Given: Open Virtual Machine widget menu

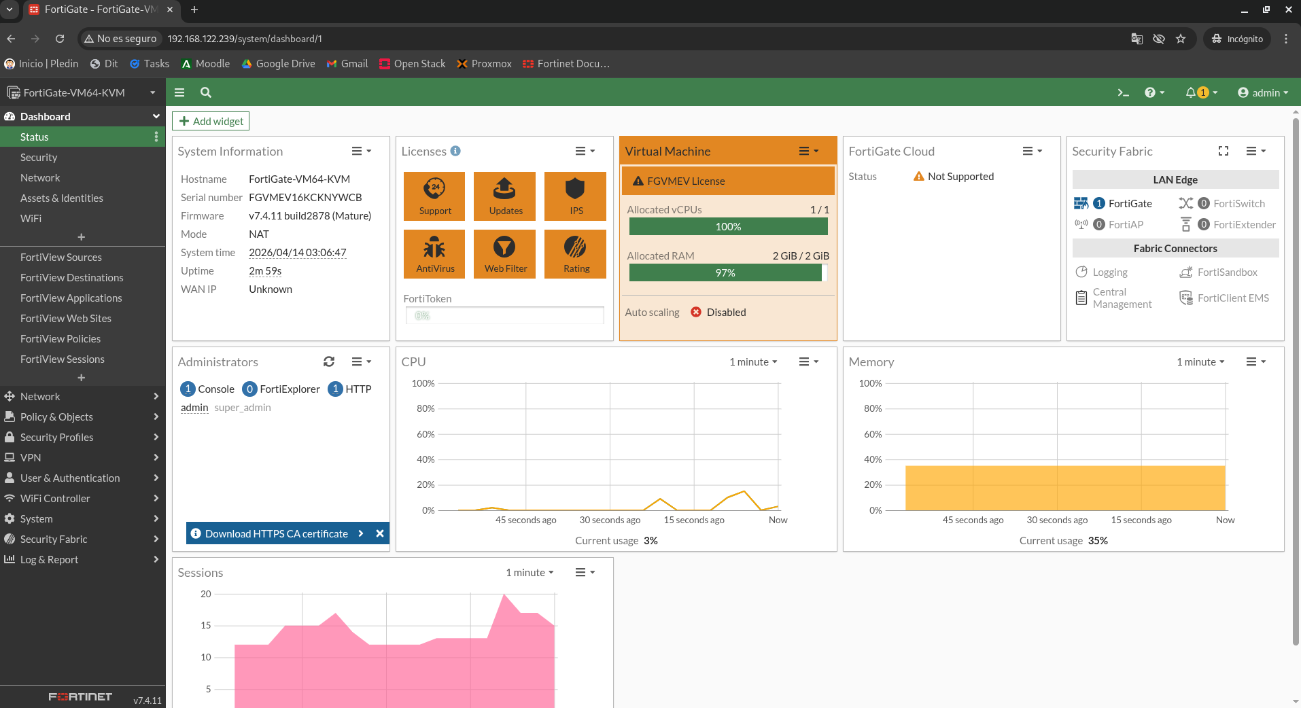Looking at the screenshot, I should point(808,151).
